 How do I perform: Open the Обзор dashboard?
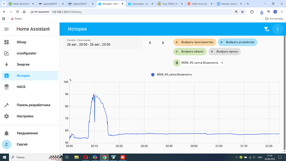click(30, 42)
